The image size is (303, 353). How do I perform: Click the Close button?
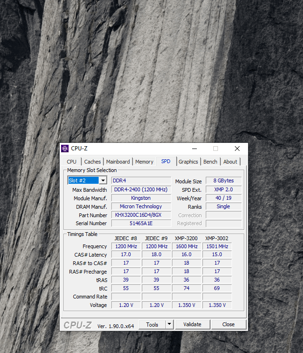pos(229,324)
